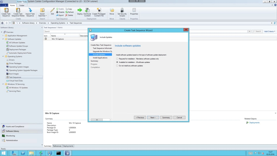Click Edit pencil icon in ribbon
The height and width of the screenshot is (156, 277).
click(x=52, y=11)
